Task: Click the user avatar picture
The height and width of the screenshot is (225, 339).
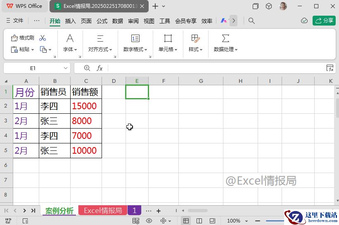Action: (283, 6)
